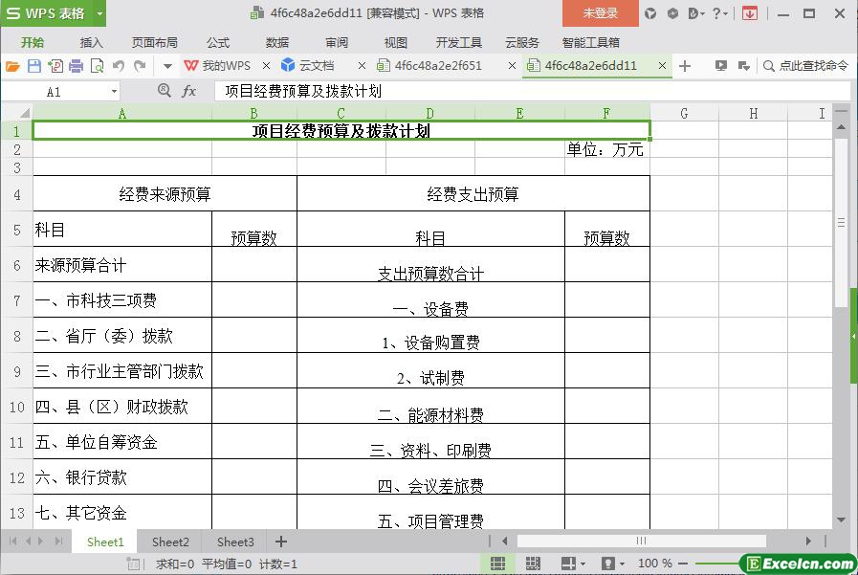Click cell 三、市行业主管部门拨款

pos(122,371)
